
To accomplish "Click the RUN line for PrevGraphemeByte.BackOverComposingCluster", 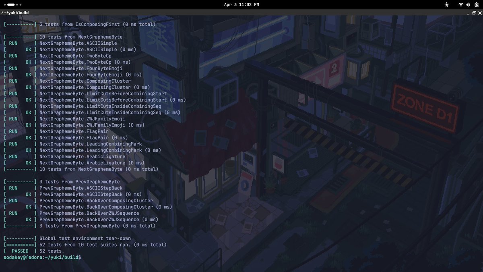I will pos(78,201).
